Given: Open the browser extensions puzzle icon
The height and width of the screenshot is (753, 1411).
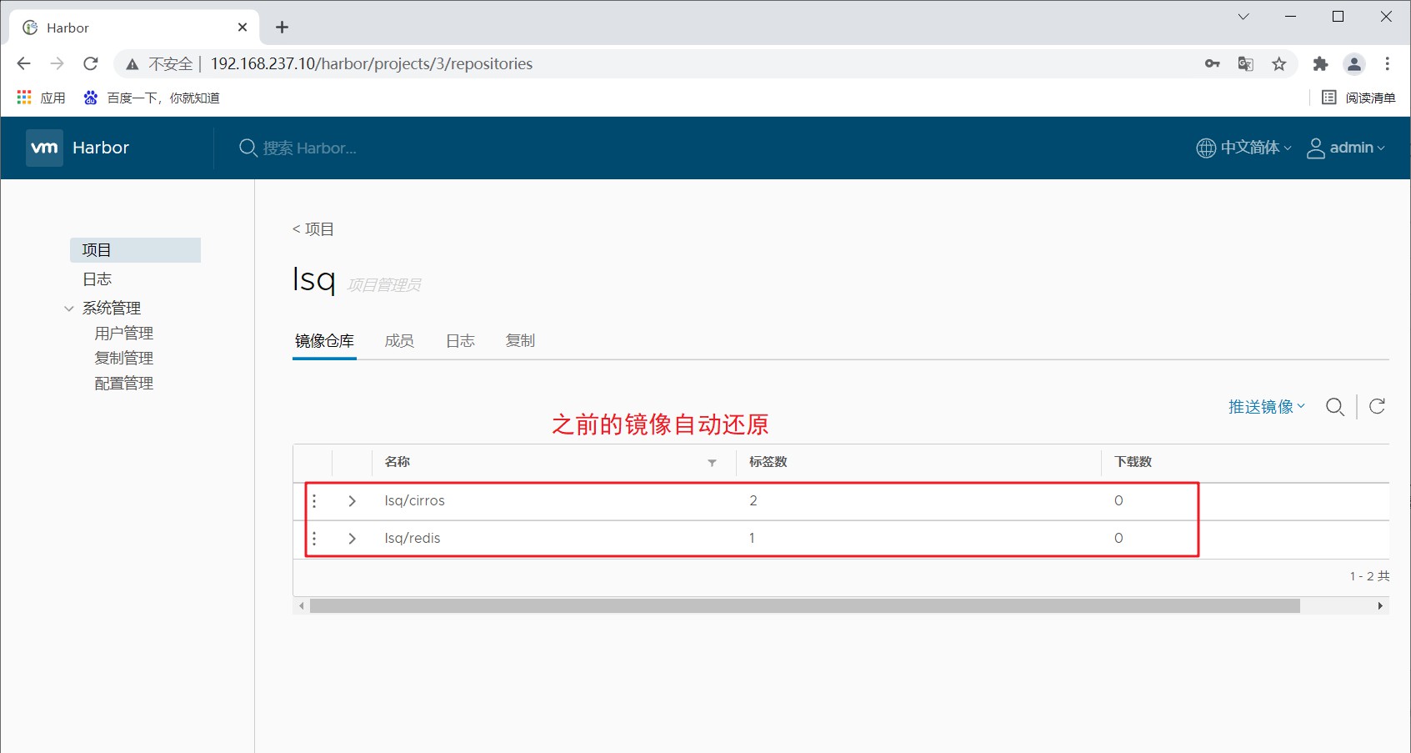Looking at the screenshot, I should pos(1320,63).
